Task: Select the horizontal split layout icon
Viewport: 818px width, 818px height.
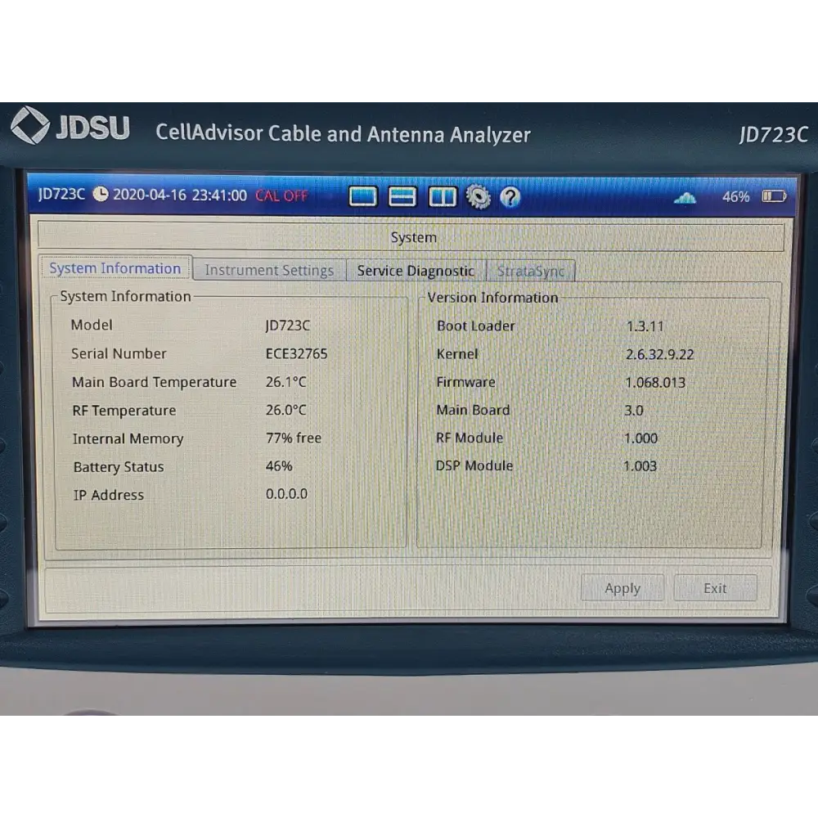Action: coord(402,196)
